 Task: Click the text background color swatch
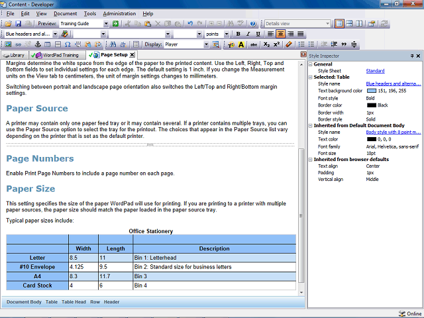(372, 91)
